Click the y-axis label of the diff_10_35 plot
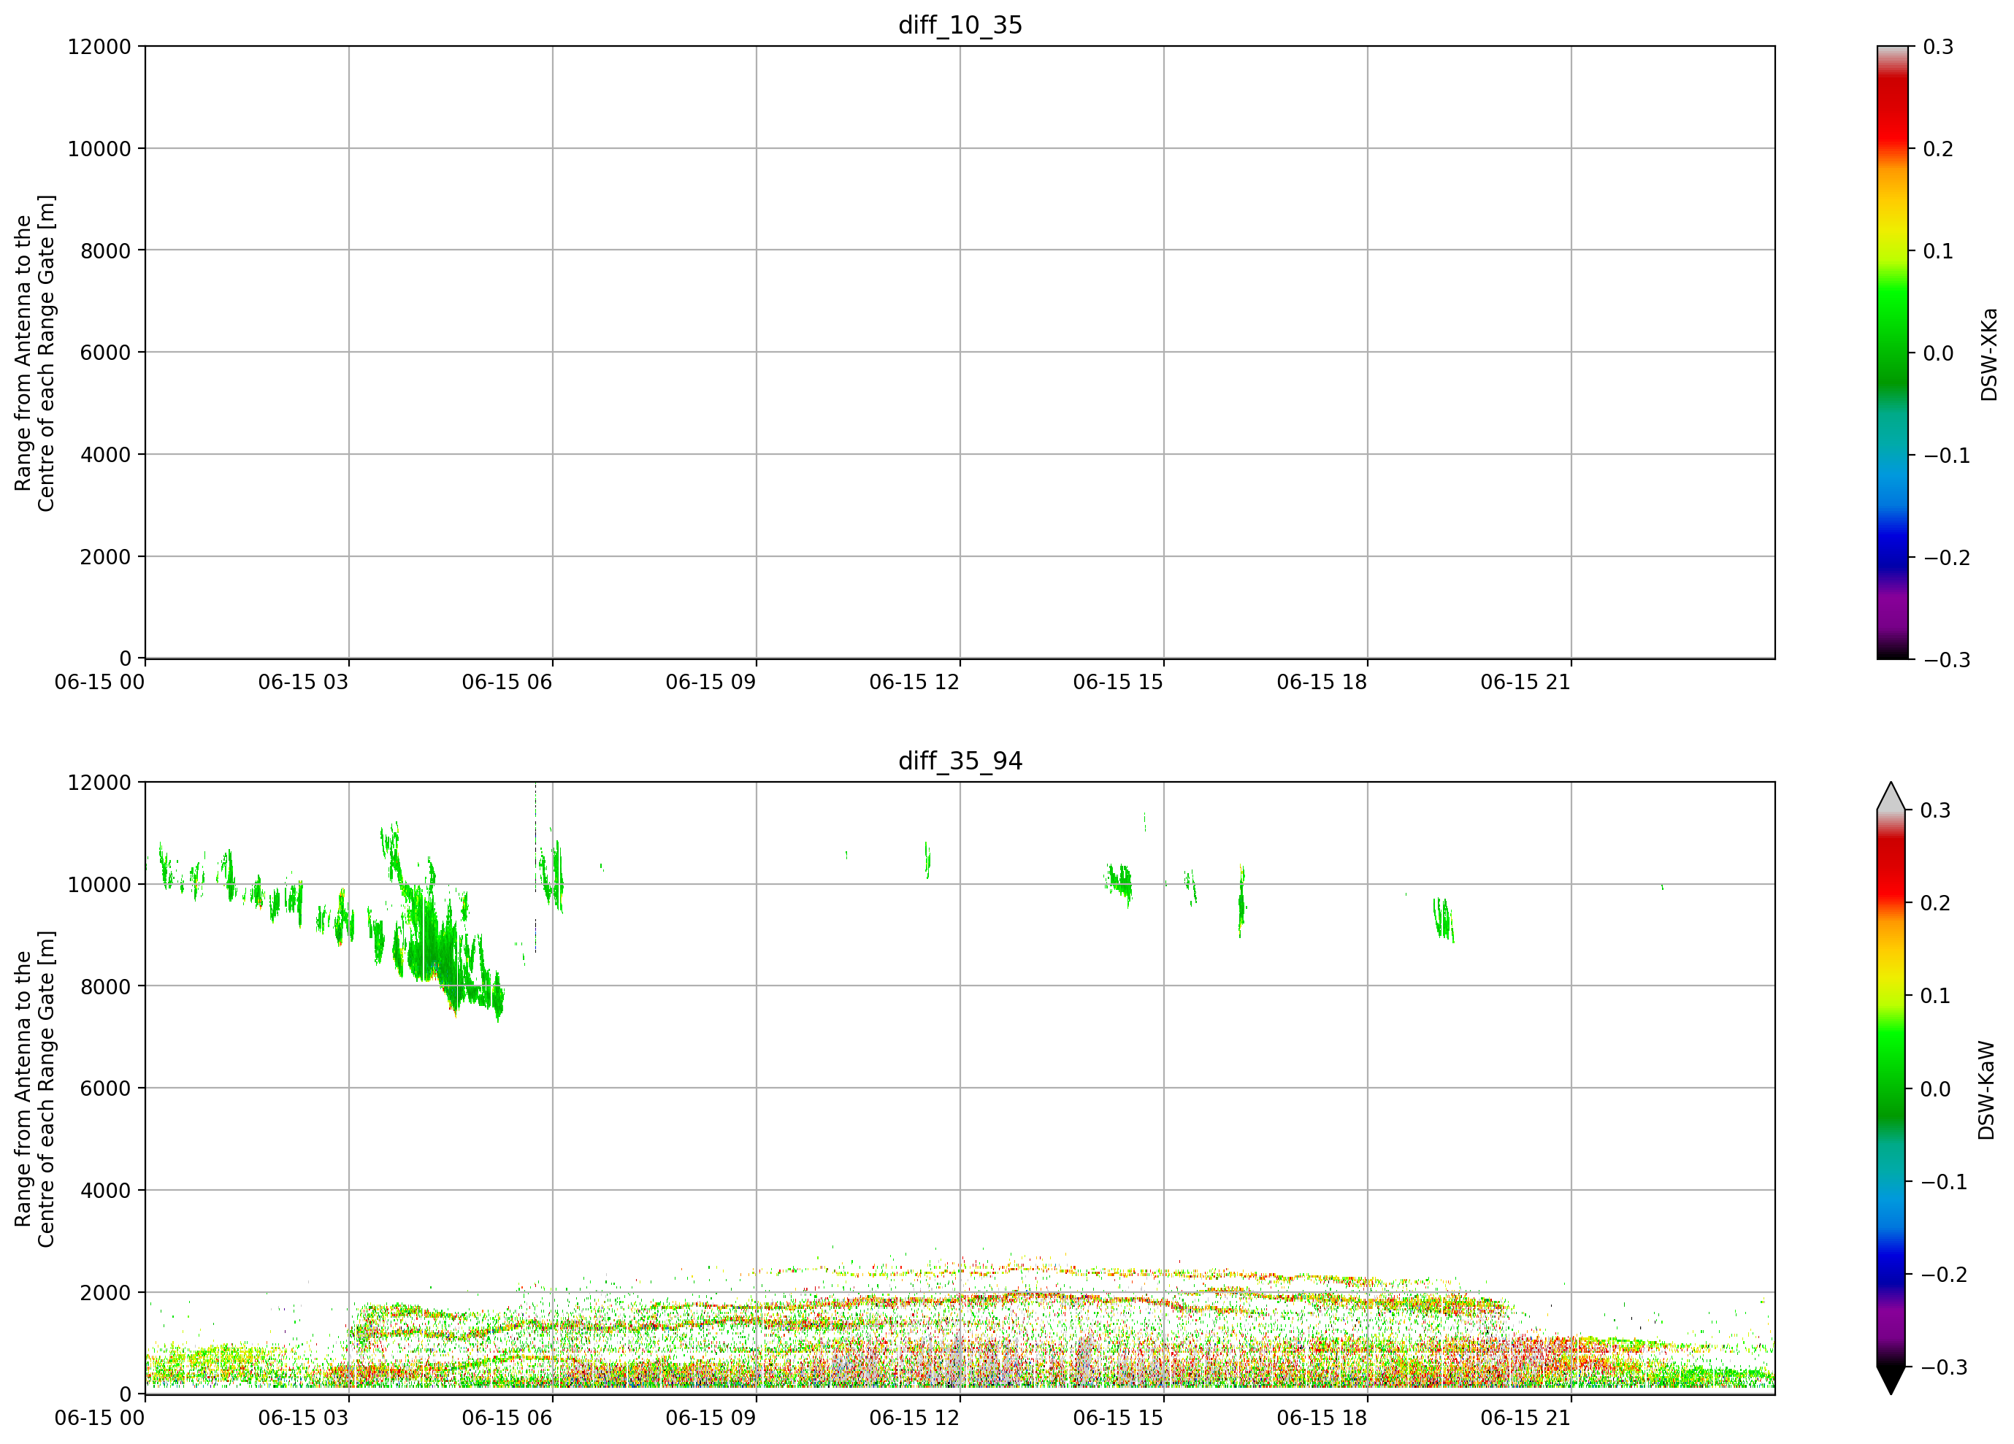Image resolution: width=2014 pixels, height=1444 pixels. [34, 353]
